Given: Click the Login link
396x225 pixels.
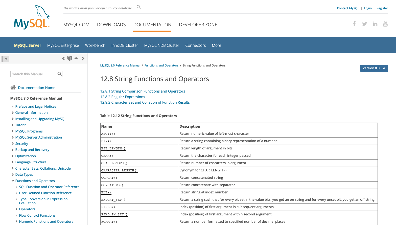Looking at the screenshot, I should (368, 8).
